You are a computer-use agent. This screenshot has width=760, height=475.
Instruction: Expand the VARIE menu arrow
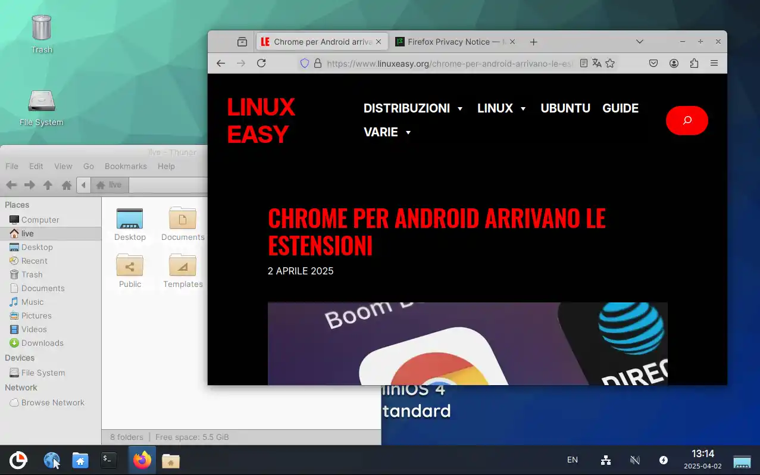408,133
